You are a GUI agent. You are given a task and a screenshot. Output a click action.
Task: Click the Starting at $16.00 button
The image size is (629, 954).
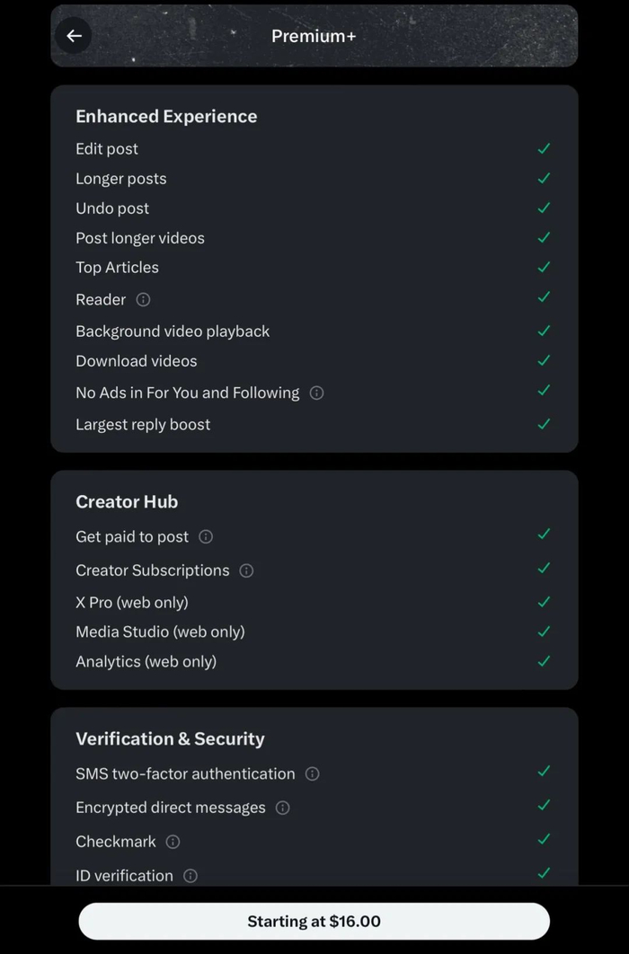tap(314, 922)
